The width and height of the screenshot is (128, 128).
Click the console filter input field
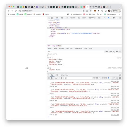(x=78, y=78)
